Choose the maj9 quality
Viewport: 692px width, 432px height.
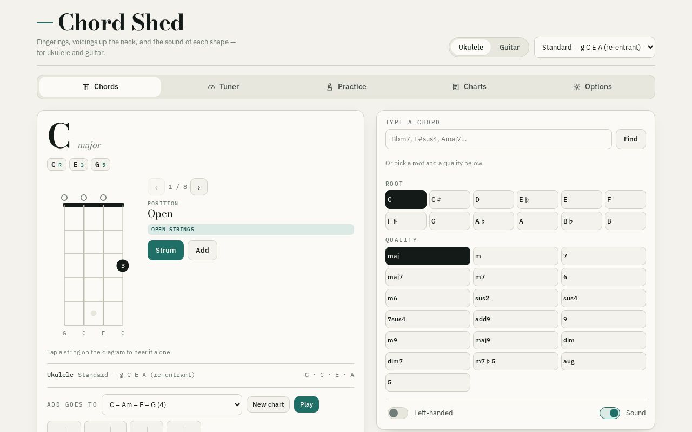(x=516, y=340)
